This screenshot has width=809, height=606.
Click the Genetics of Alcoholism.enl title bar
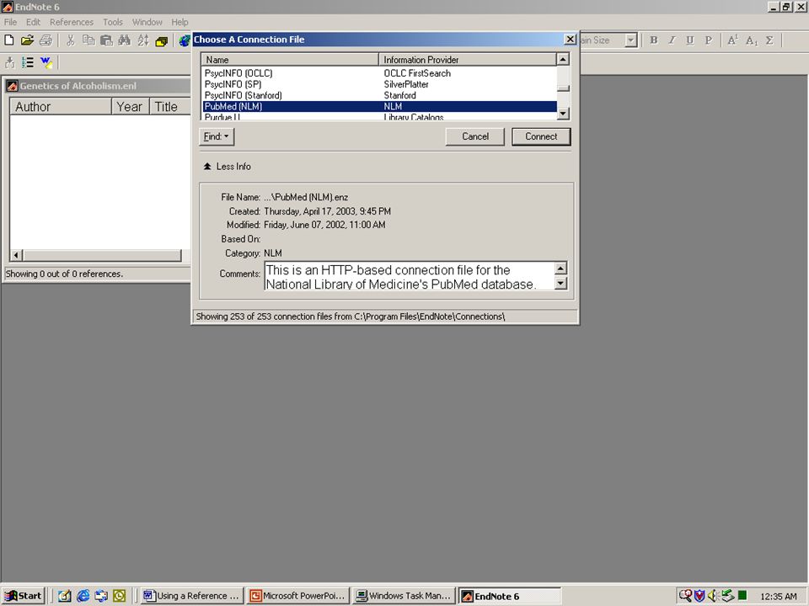pyautogui.click(x=98, y=86)
